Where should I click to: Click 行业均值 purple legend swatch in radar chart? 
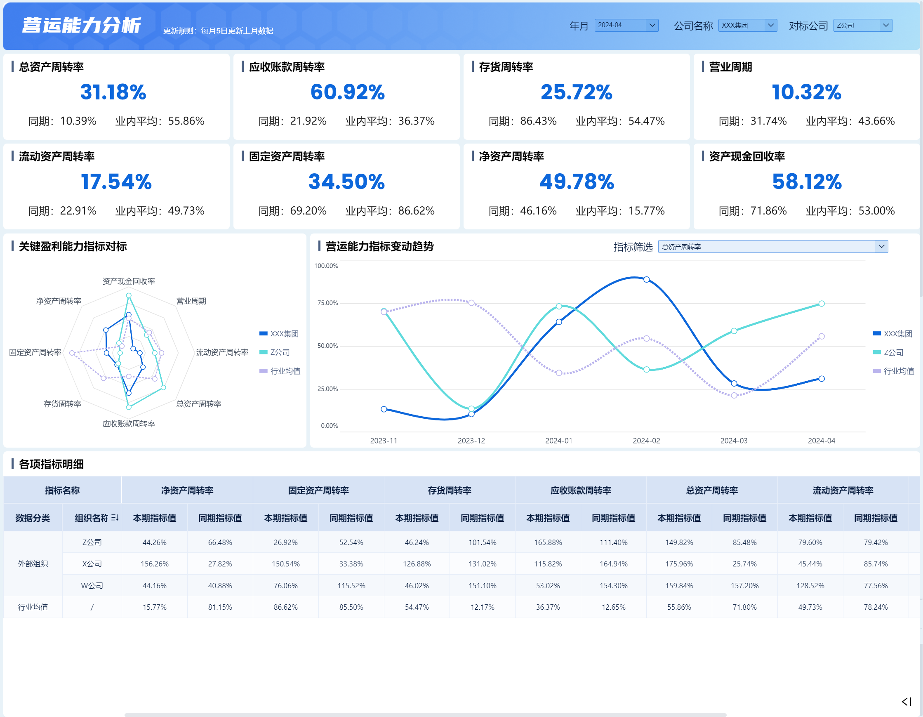263,371
